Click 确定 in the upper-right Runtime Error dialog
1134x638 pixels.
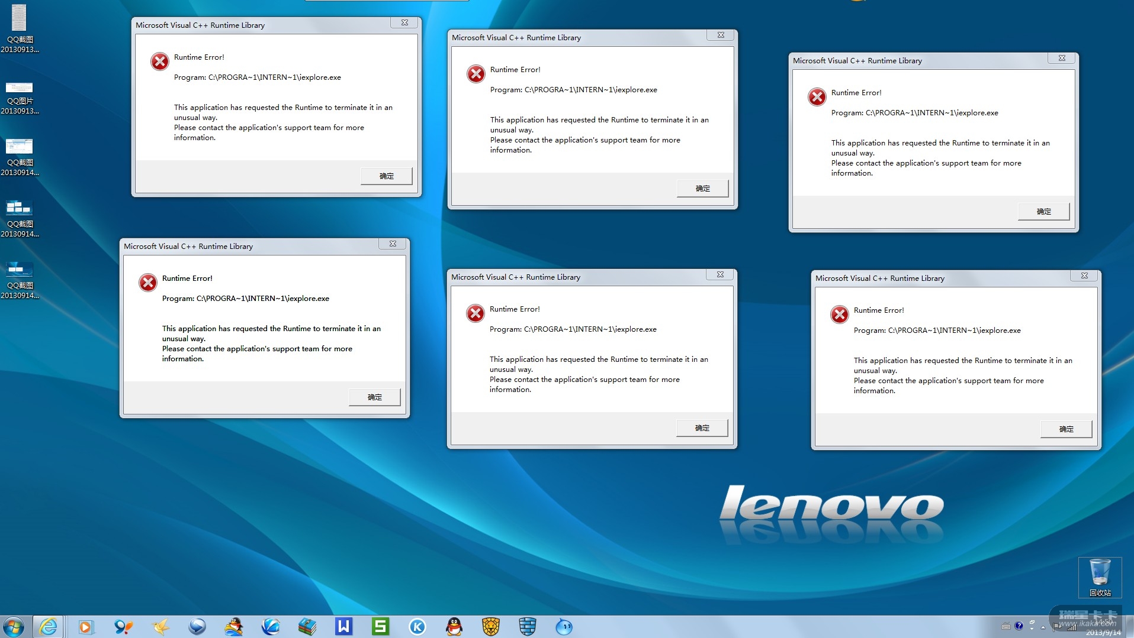click(x=1044, y=212)
